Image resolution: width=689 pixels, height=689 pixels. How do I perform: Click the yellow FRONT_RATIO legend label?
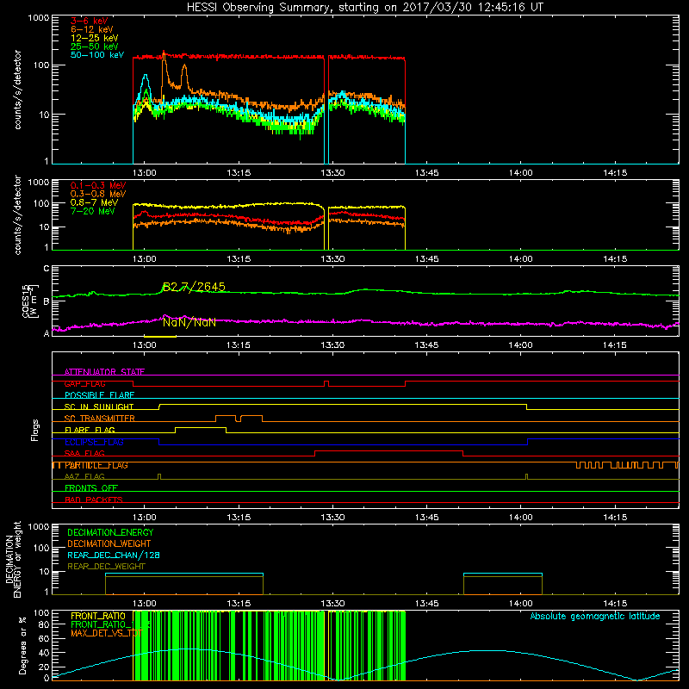[98, 616]
